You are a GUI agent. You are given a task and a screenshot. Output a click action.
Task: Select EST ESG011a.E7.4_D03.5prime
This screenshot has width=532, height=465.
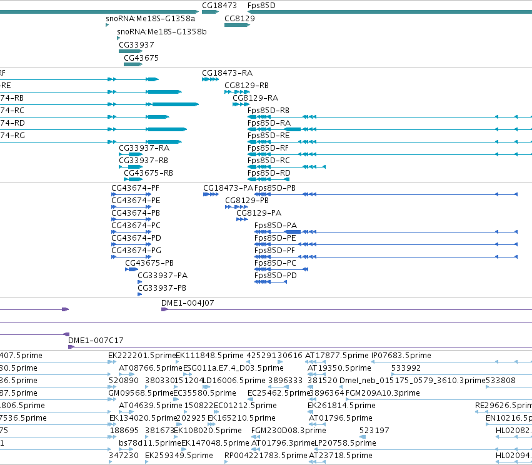point(233,368)
